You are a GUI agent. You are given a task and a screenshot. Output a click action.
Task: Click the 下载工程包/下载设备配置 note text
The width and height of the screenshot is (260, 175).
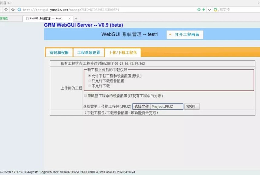coord(121,113)
